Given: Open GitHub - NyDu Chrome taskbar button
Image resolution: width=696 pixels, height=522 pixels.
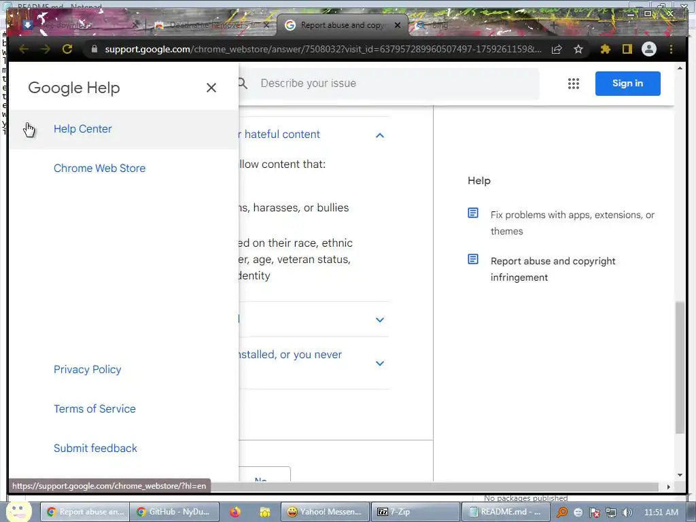Looking at the screenshot, I should click(x=175, y=512).
